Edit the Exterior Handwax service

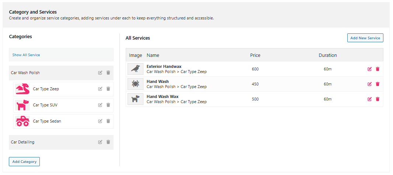[x=369, y=69]
